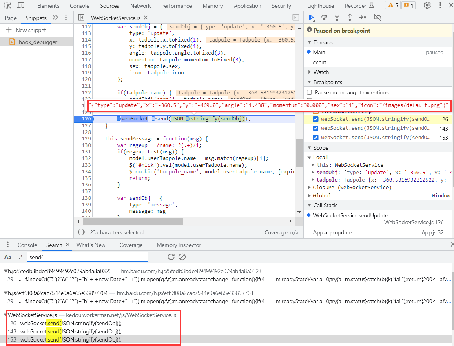Click the search input field
The height and width of the screenshot is (346, 454).
(87, 257)
